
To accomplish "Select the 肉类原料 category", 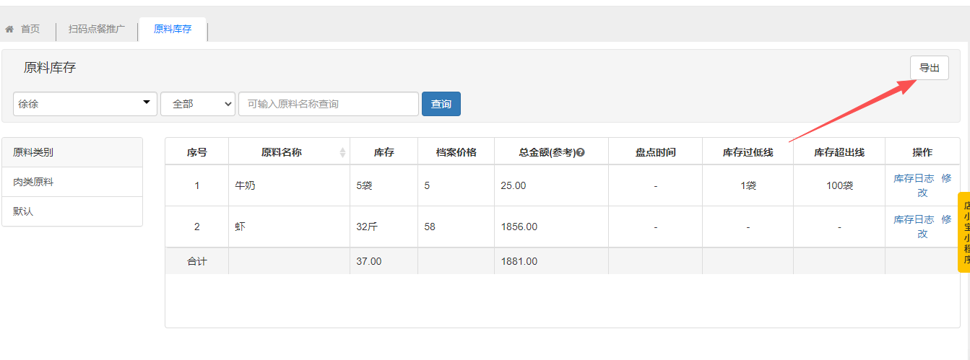I will click(x=34, y=183).
